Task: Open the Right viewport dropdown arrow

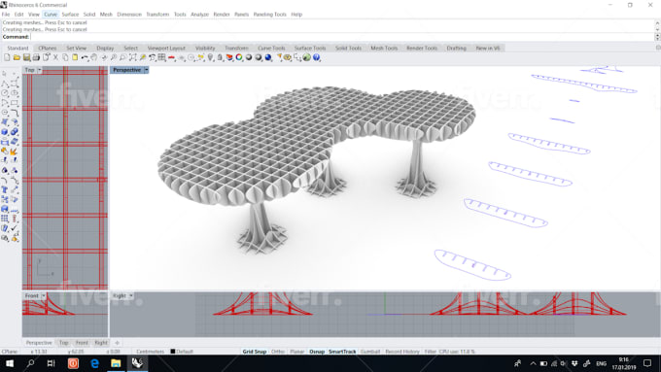Action: click(x=131, y=295)
